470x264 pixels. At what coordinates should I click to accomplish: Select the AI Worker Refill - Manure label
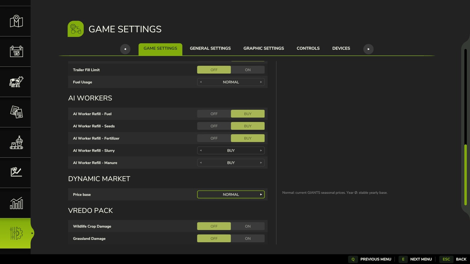[95, 163]
